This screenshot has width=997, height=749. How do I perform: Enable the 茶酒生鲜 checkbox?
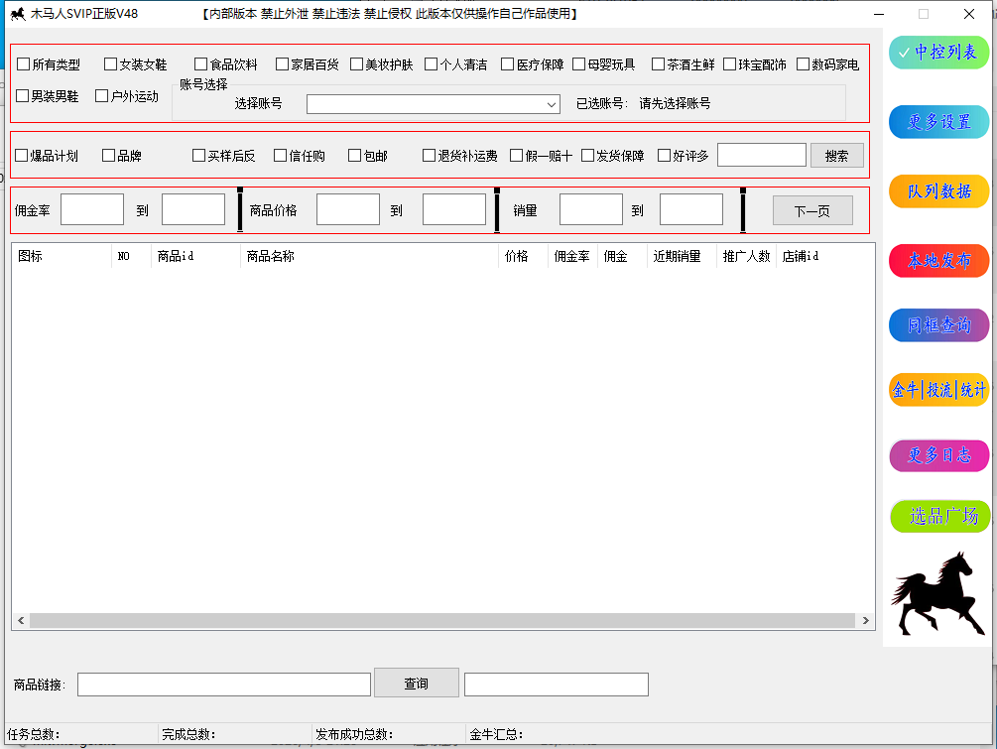[658, 64]
